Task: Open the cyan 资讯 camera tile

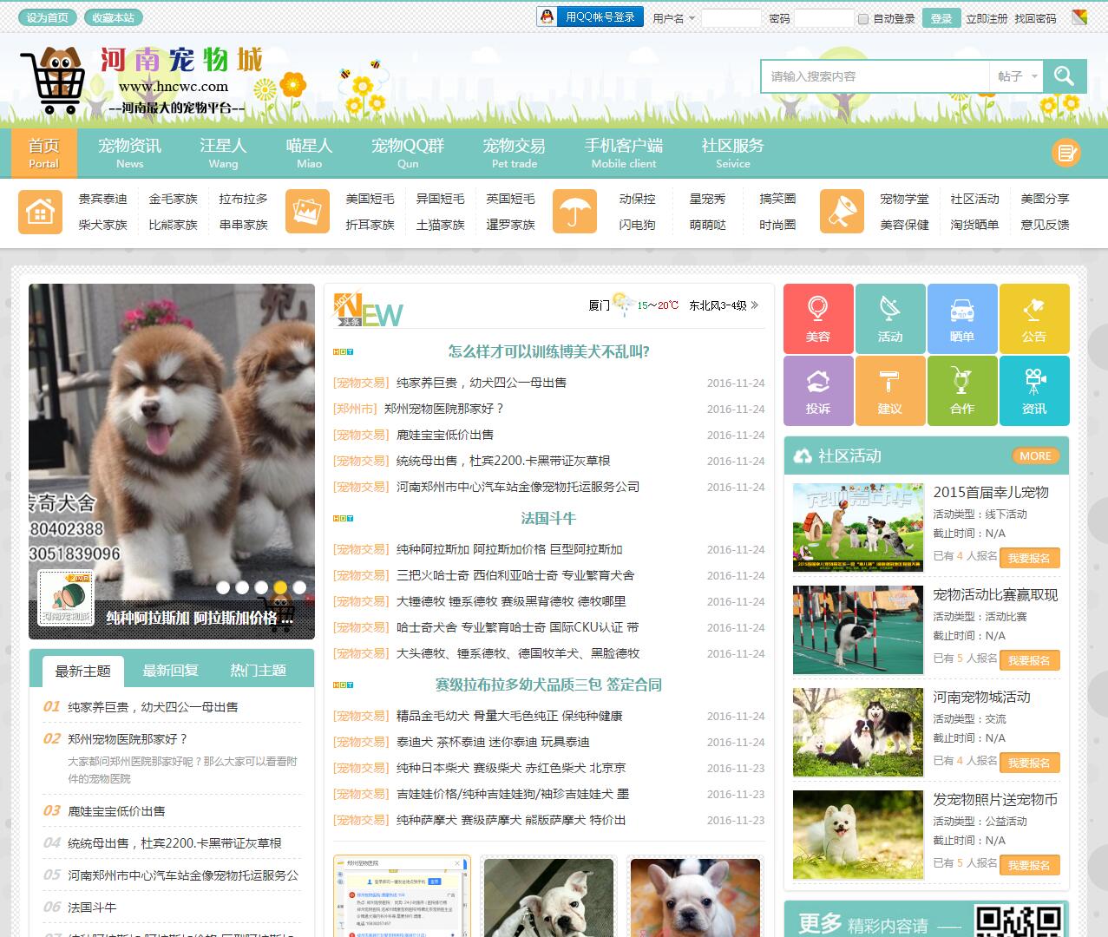Action: [1034, 390]
